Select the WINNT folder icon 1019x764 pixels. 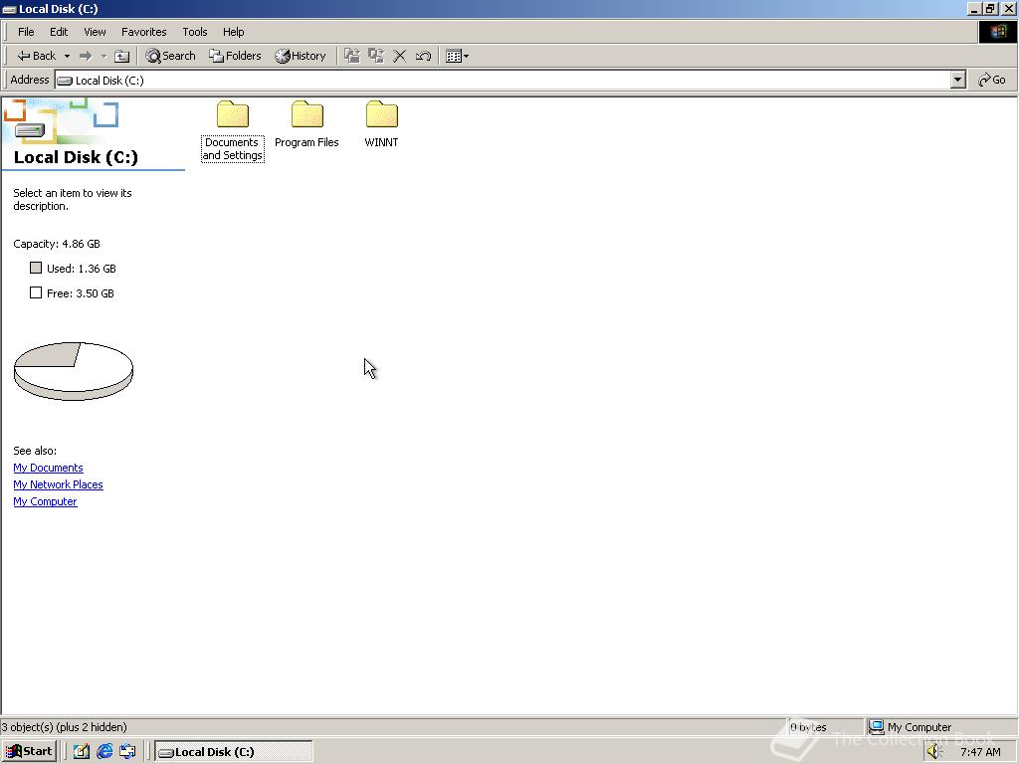[x=381, y=114]
